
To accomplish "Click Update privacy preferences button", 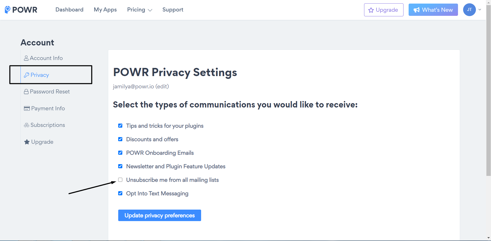I will 160,215.
